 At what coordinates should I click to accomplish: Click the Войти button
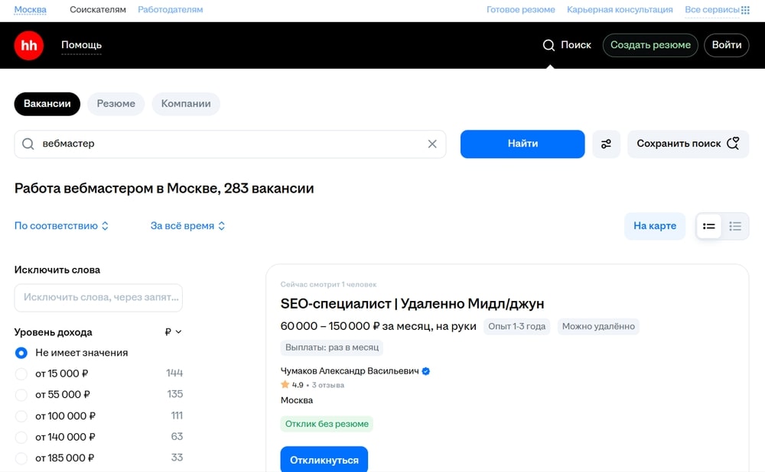727,45
